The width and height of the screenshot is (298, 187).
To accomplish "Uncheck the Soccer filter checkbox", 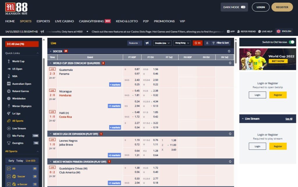I will tap(9, 176).
